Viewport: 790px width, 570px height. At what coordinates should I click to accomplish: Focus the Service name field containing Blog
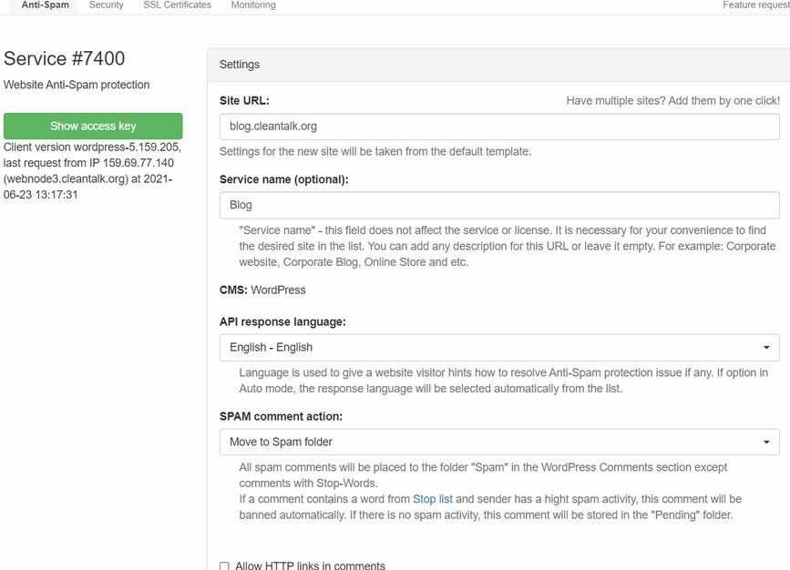499,205
